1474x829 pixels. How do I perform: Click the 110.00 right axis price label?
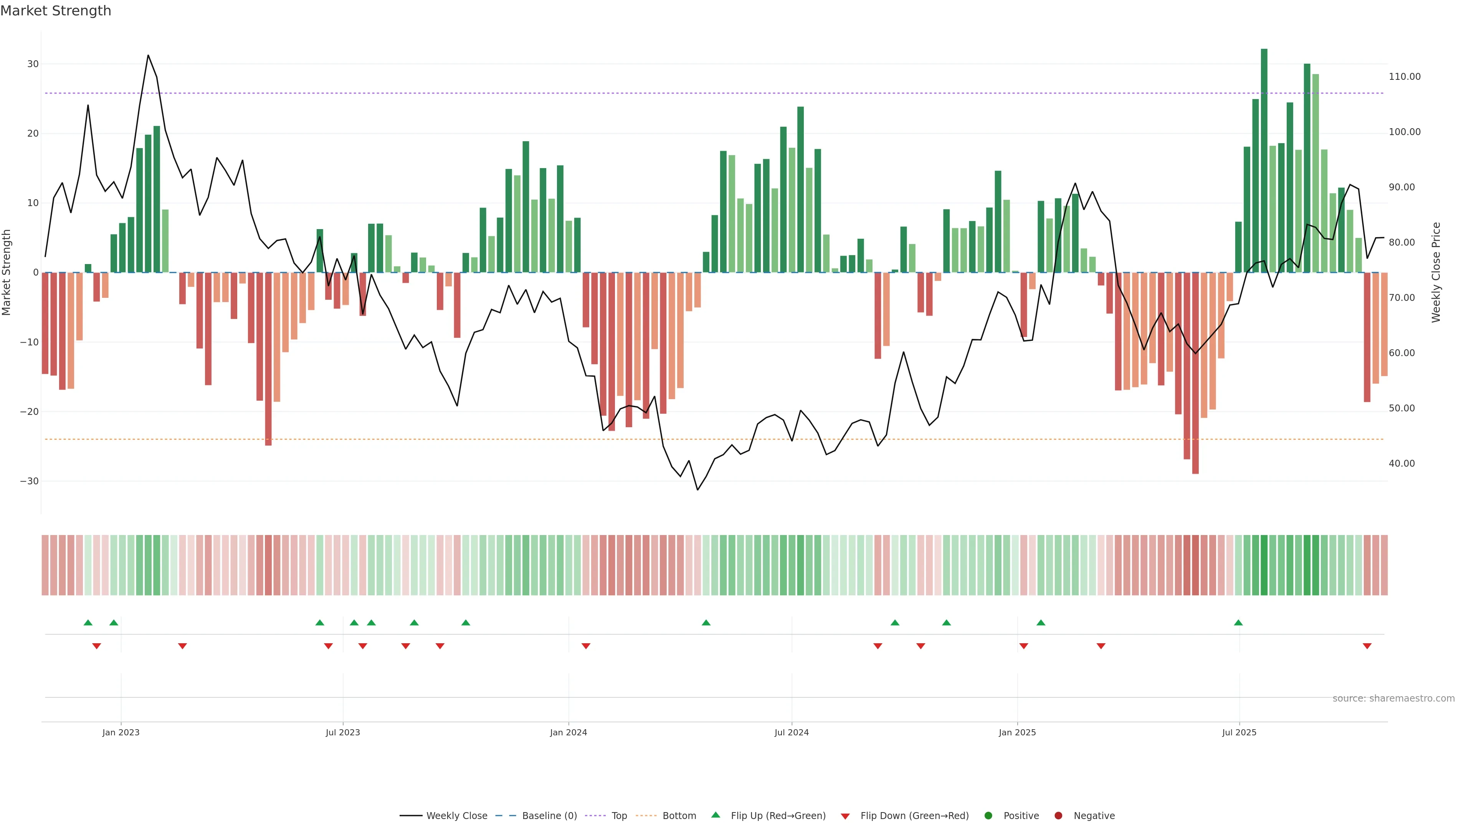point(1404,77)
